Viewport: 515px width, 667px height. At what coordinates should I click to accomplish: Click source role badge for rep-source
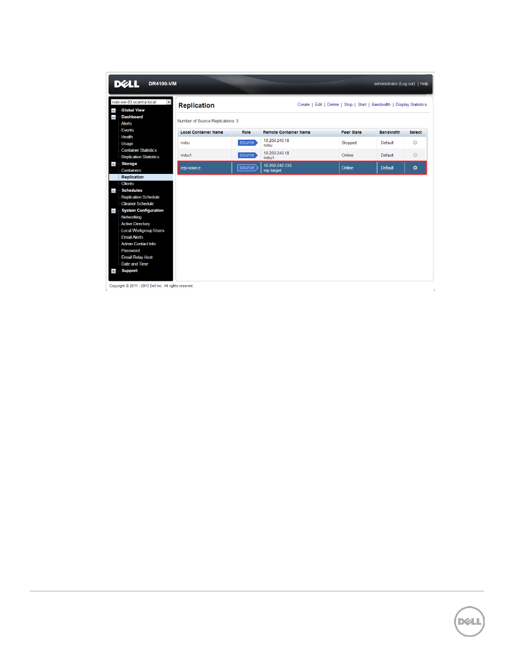click(248, 168)
